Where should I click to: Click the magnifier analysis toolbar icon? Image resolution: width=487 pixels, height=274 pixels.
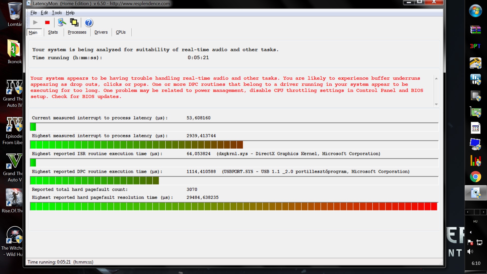click(x=62, y=23)
